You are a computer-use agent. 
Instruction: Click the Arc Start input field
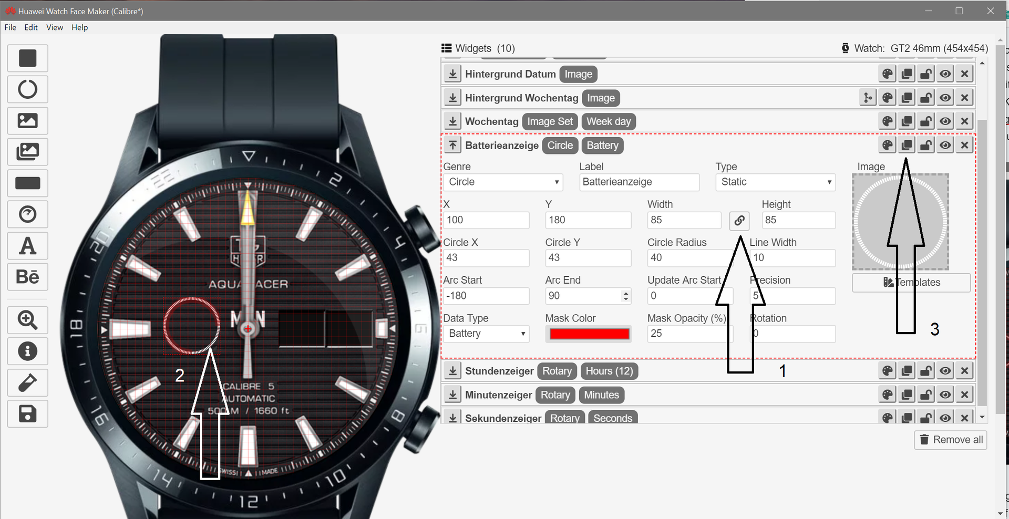coord(486,296)
